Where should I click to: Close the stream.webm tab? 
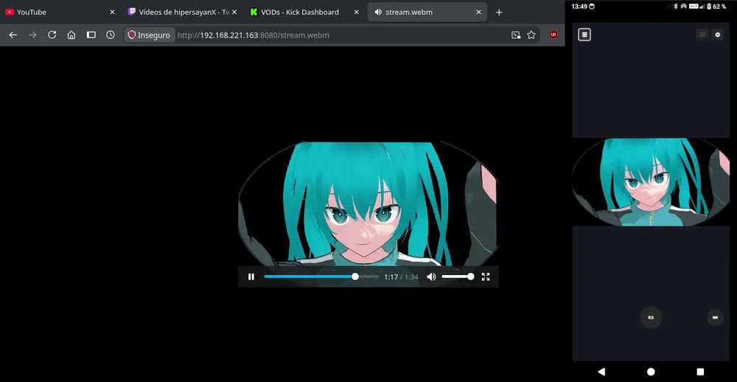[x=478, y=13]
